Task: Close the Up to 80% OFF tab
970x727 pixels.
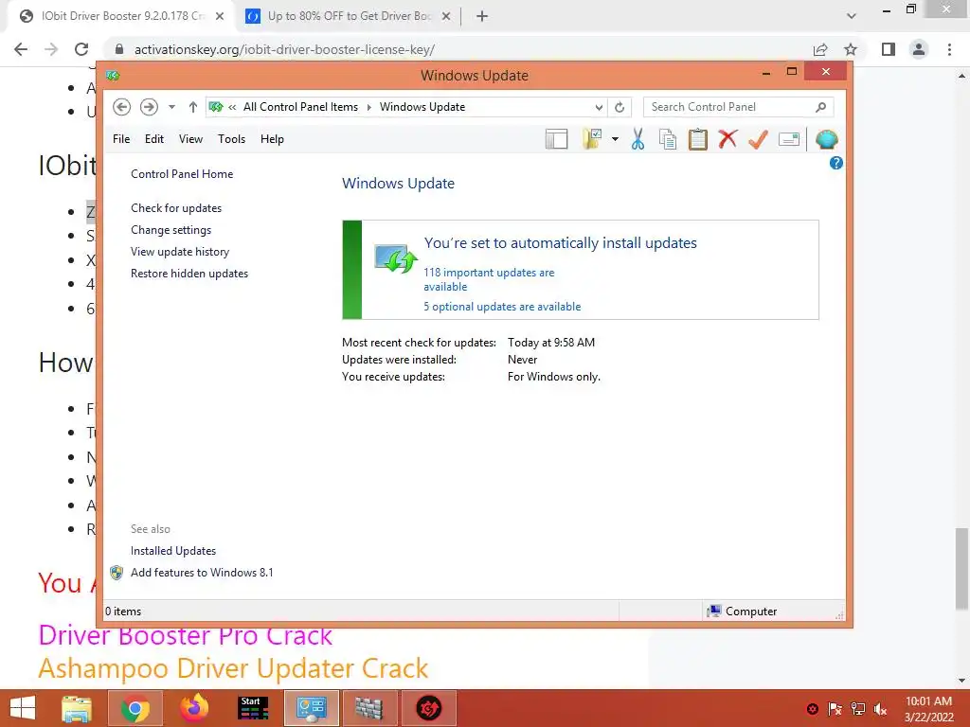Action: point(446,16)
